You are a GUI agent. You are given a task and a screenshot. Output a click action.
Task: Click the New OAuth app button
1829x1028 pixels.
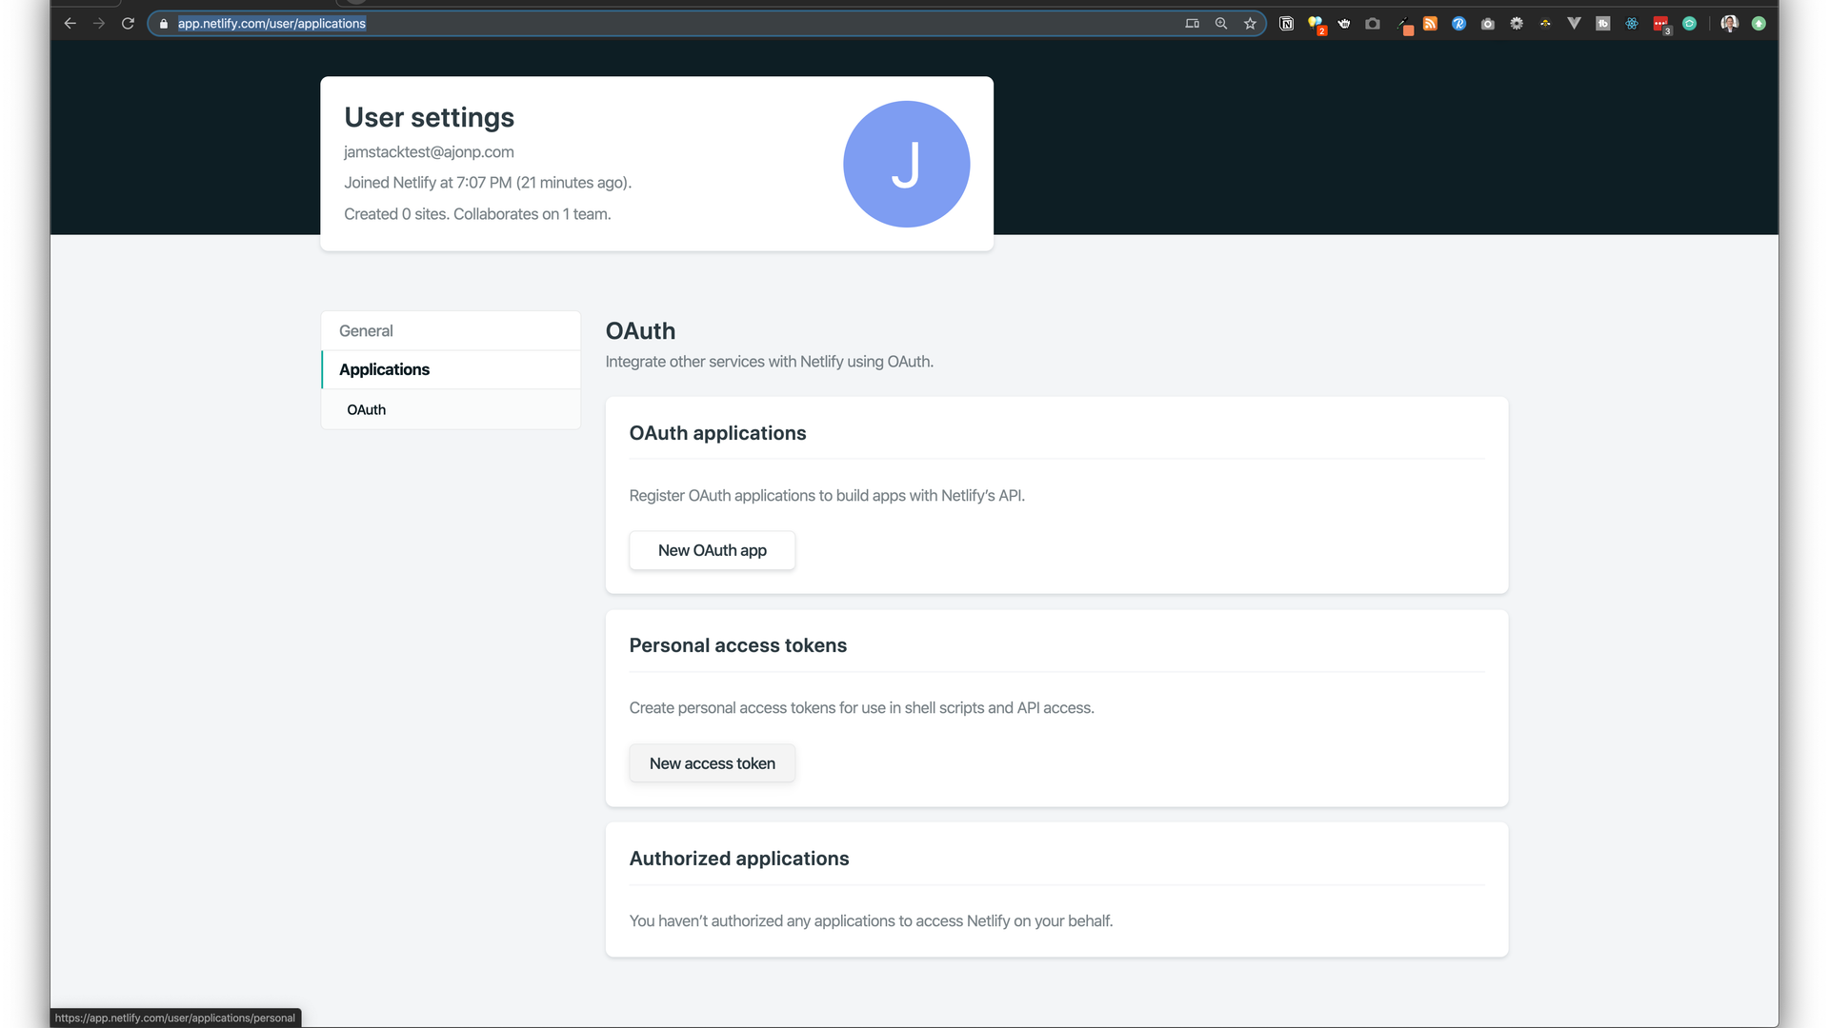[712, 550]
